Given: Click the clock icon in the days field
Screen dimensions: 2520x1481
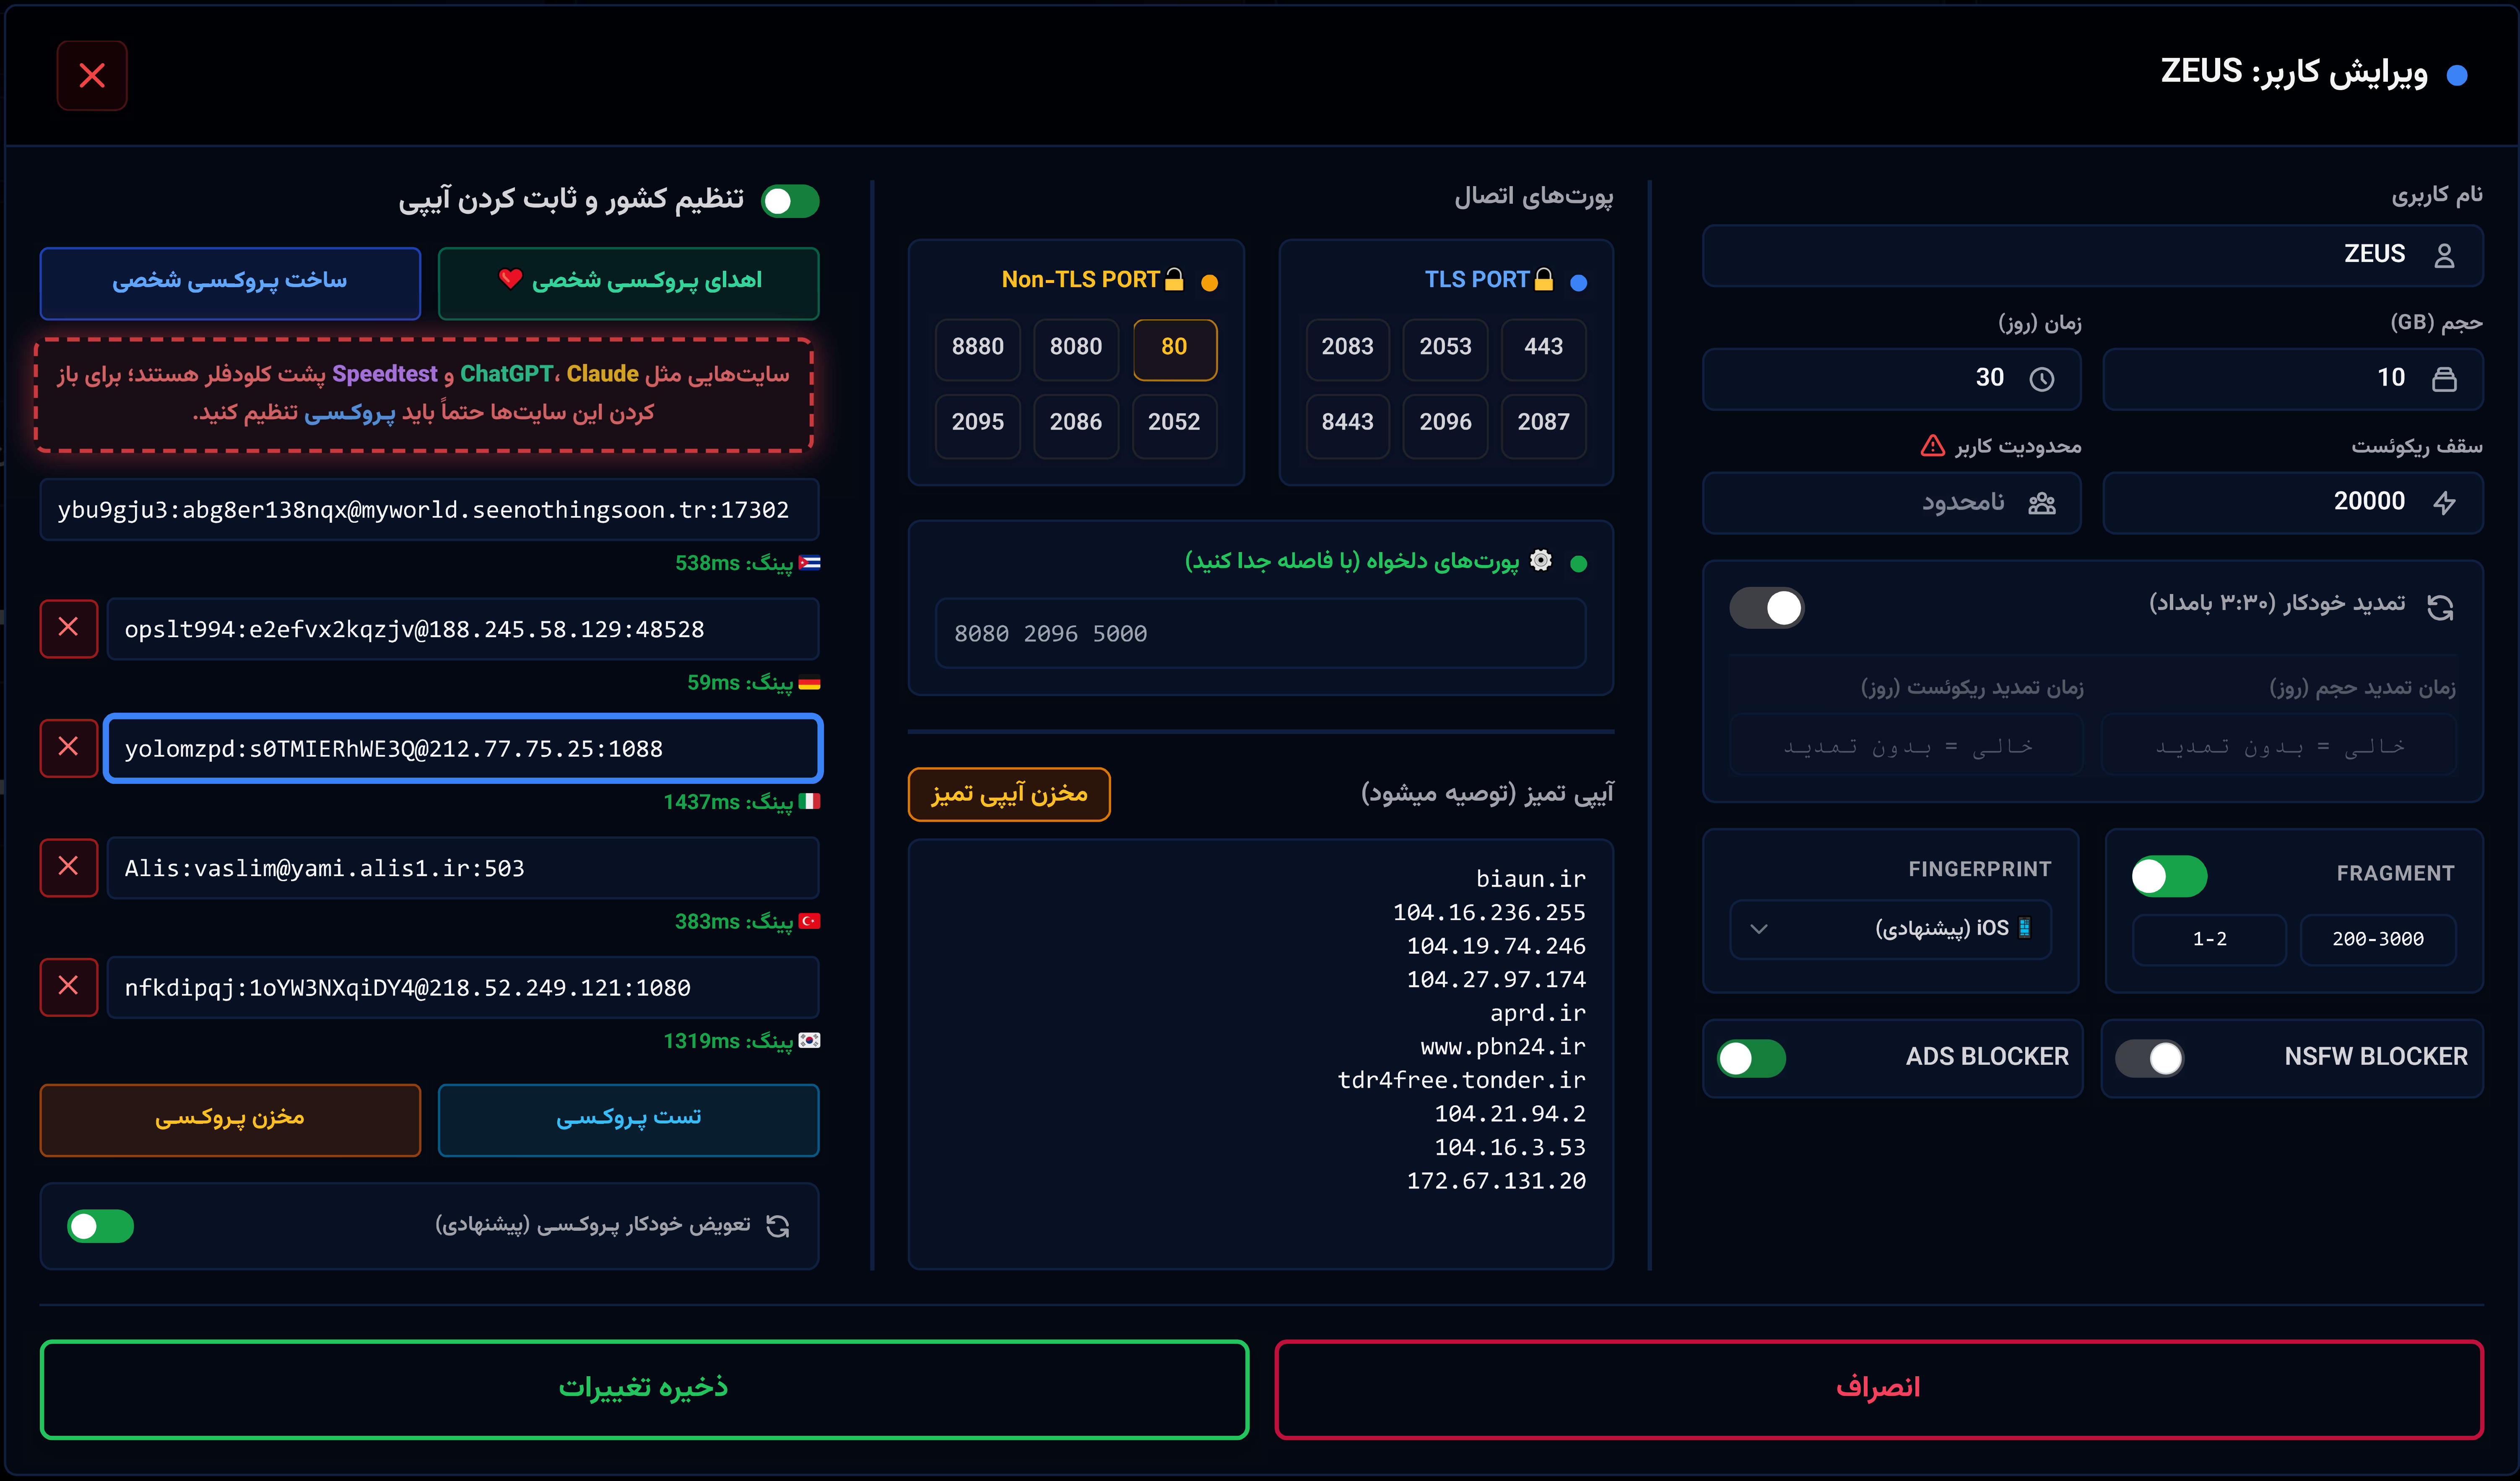Looking at the screenshot, I should click(x=2041, y=379).
